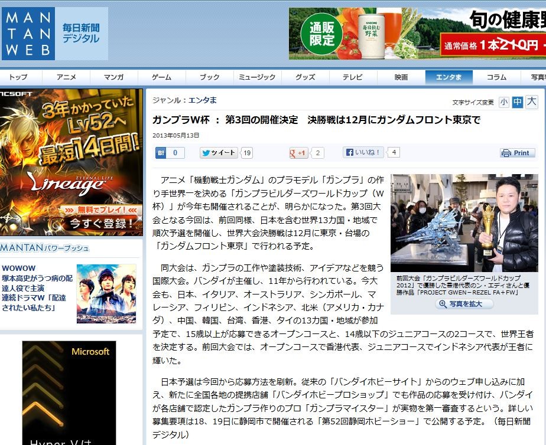Enlarge photo via 写真を拡大 magnifier

click(x=464, y=304)
